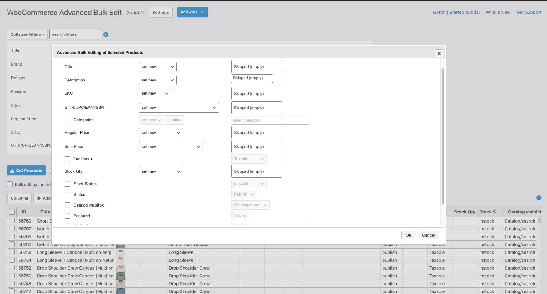Open the Publish status dropdown
547x294 pixels.
coord(244,194)
